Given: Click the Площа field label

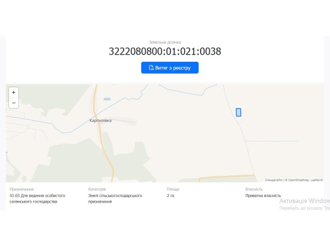Looking at the screenshot, I should click(x=173, y=189).
